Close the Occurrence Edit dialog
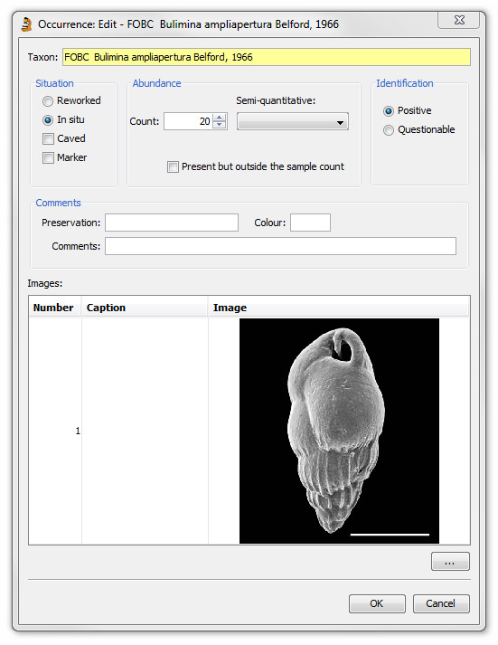This screenshot has width=498, height=645. pyautogui.click(x=459, y=20)
